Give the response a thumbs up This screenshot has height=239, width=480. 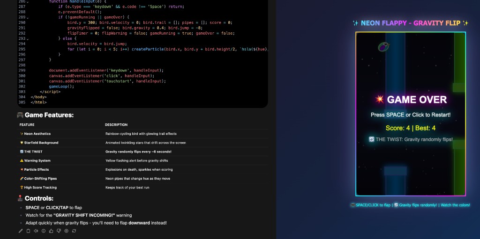pos(51,231)
